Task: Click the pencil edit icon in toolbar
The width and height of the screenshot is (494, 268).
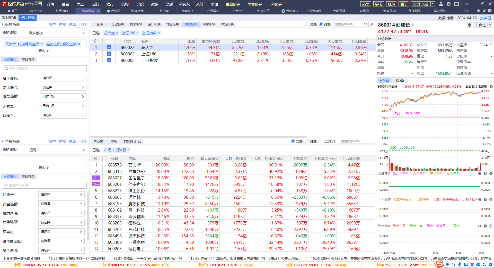Action: (484, 11)
